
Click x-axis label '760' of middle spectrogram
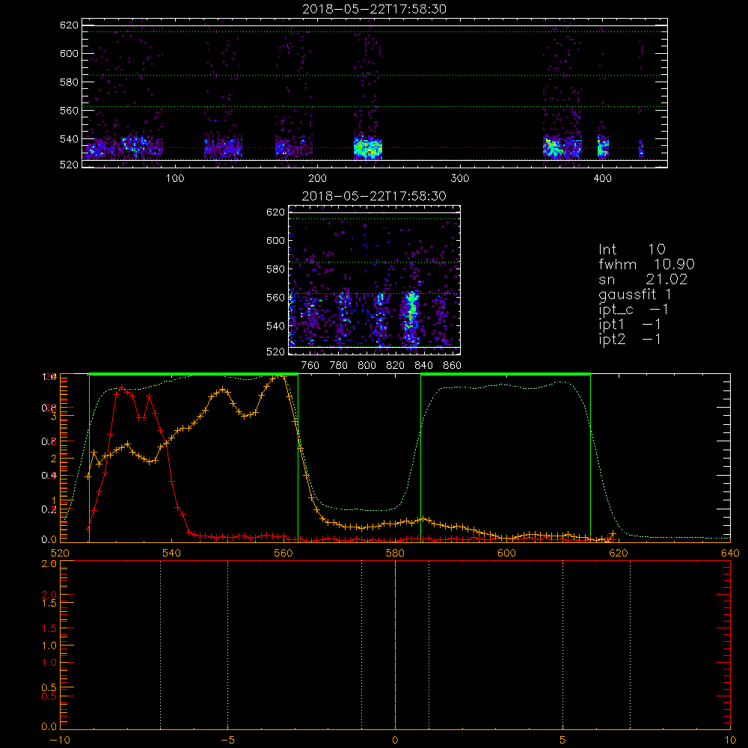[310, 366]
